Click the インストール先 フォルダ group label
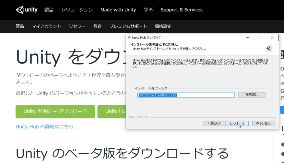This screenshot has height=163, width=284. (151, 88)
